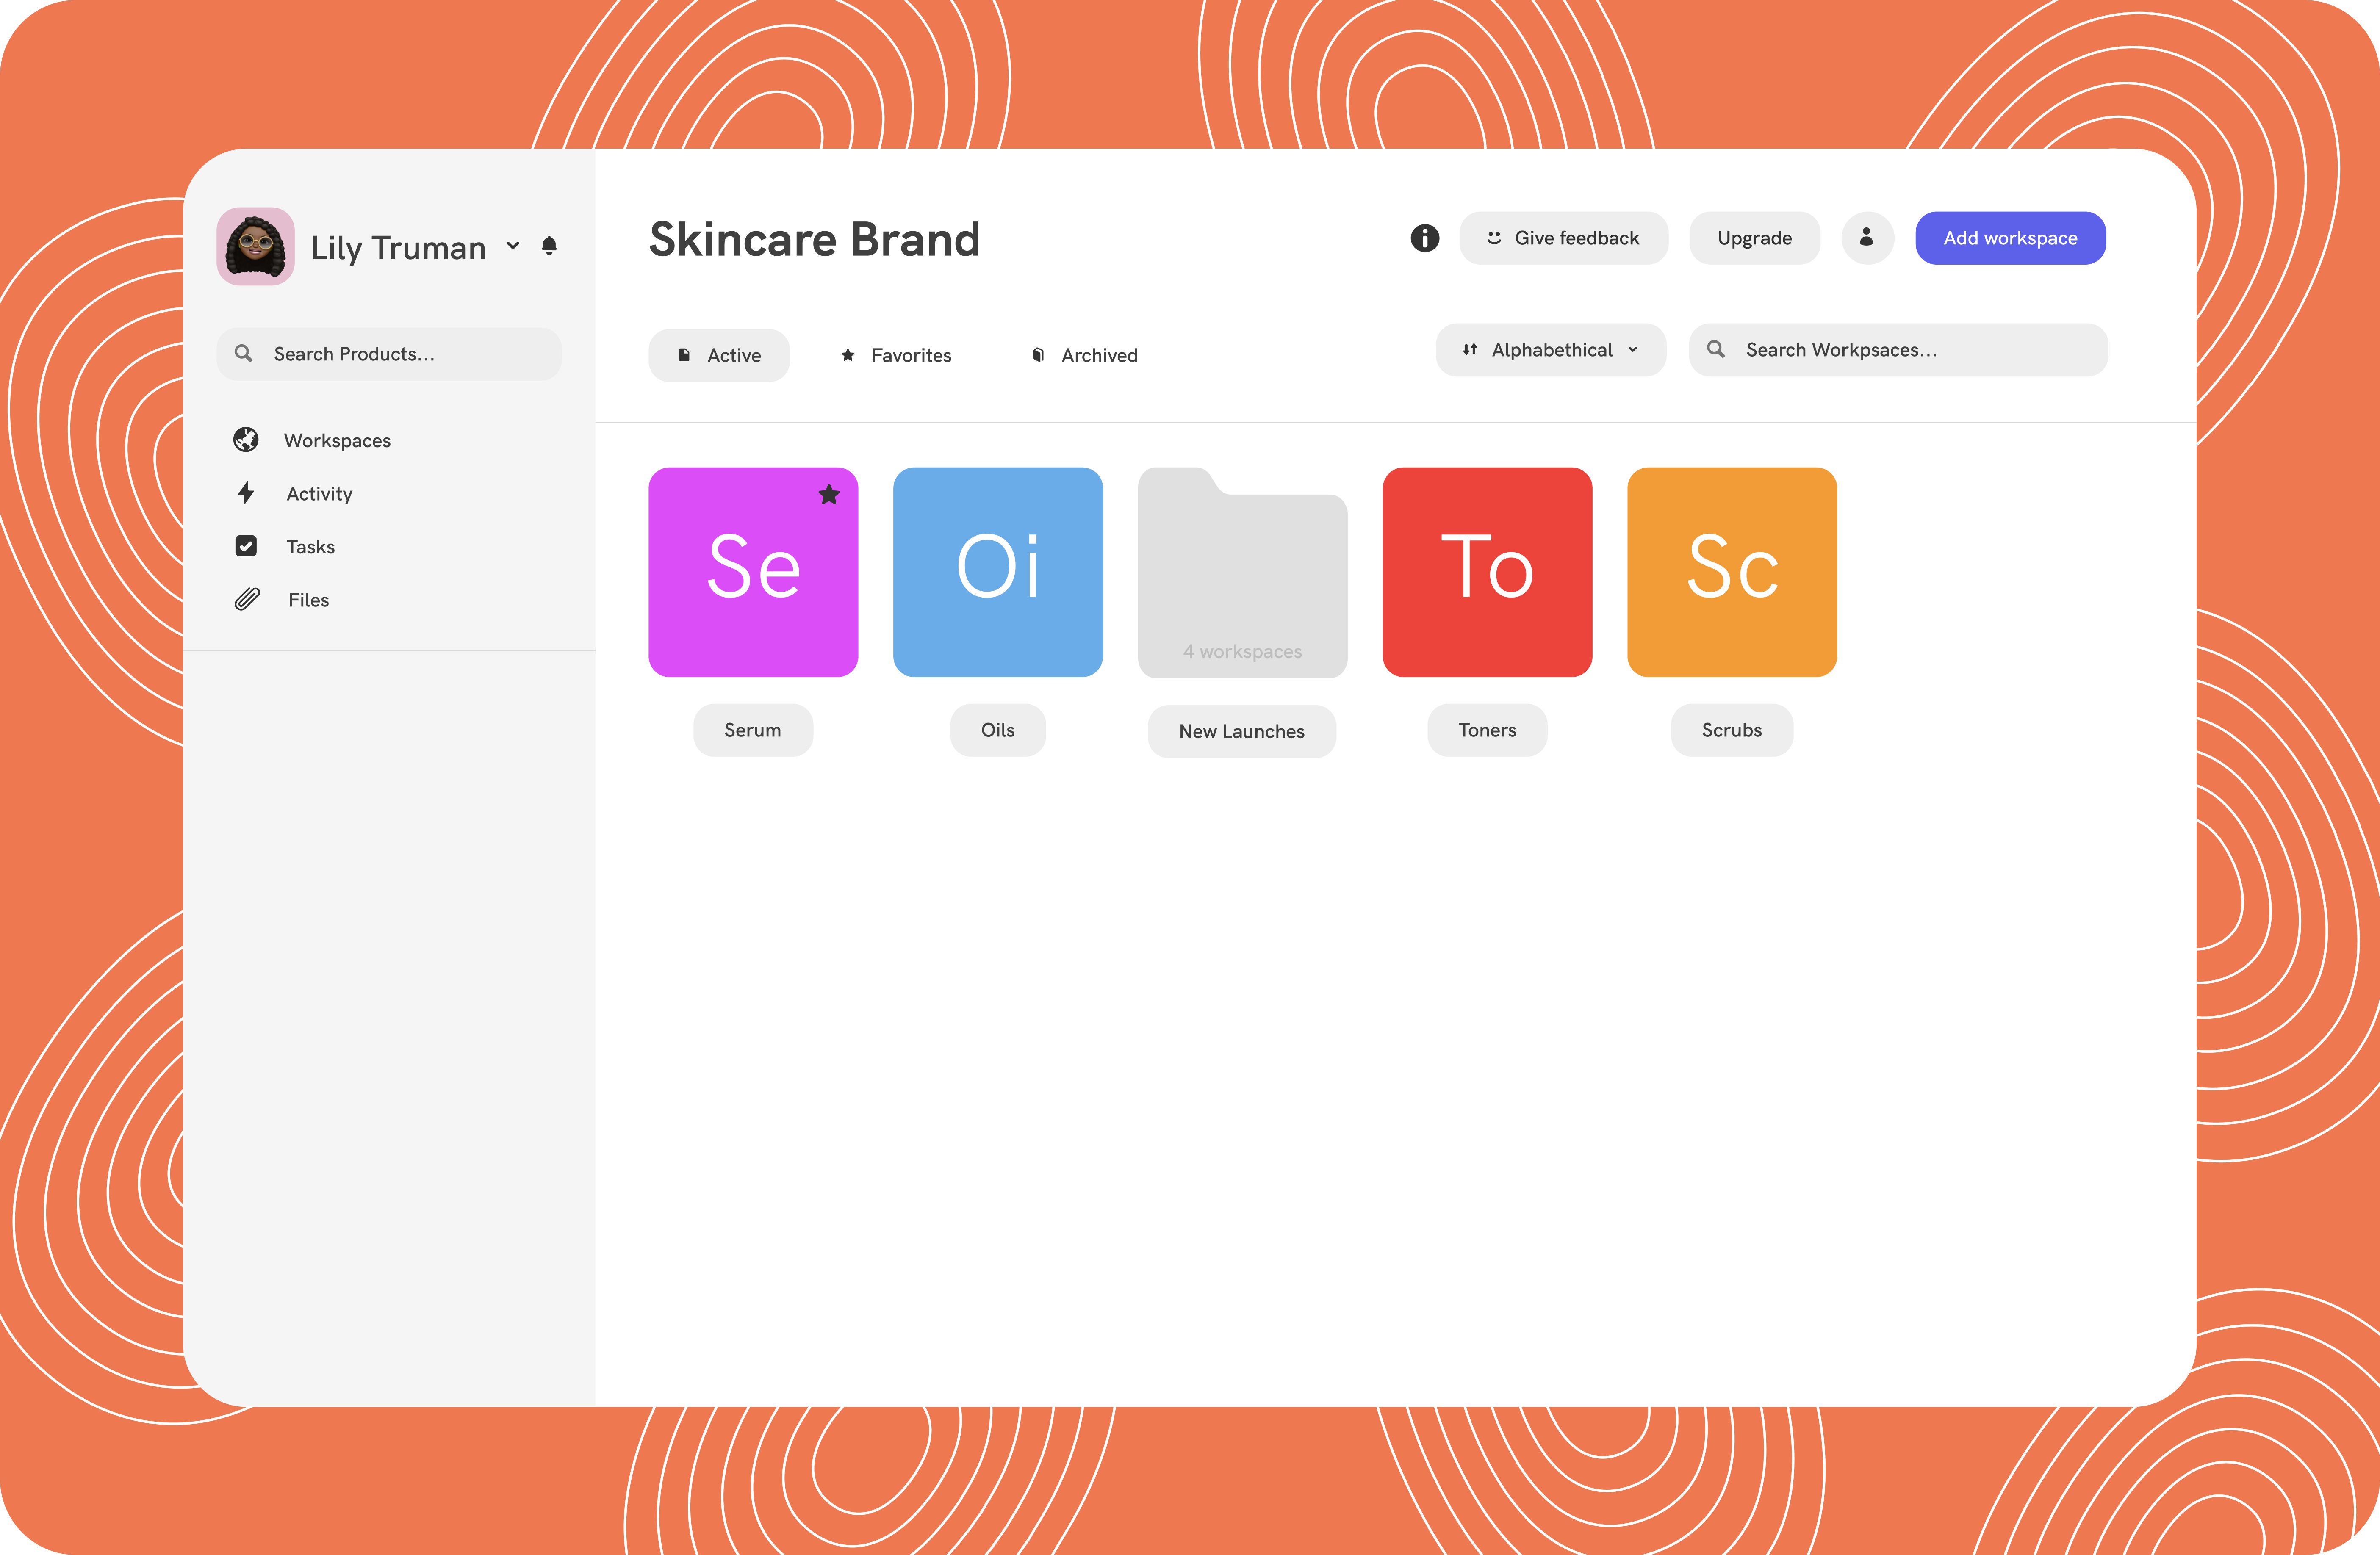Image resolution: width=2380 pixels, height=1555 pixels.
Task: Click Lily Truman's avatar image
Action: click(x=256, y=246)
